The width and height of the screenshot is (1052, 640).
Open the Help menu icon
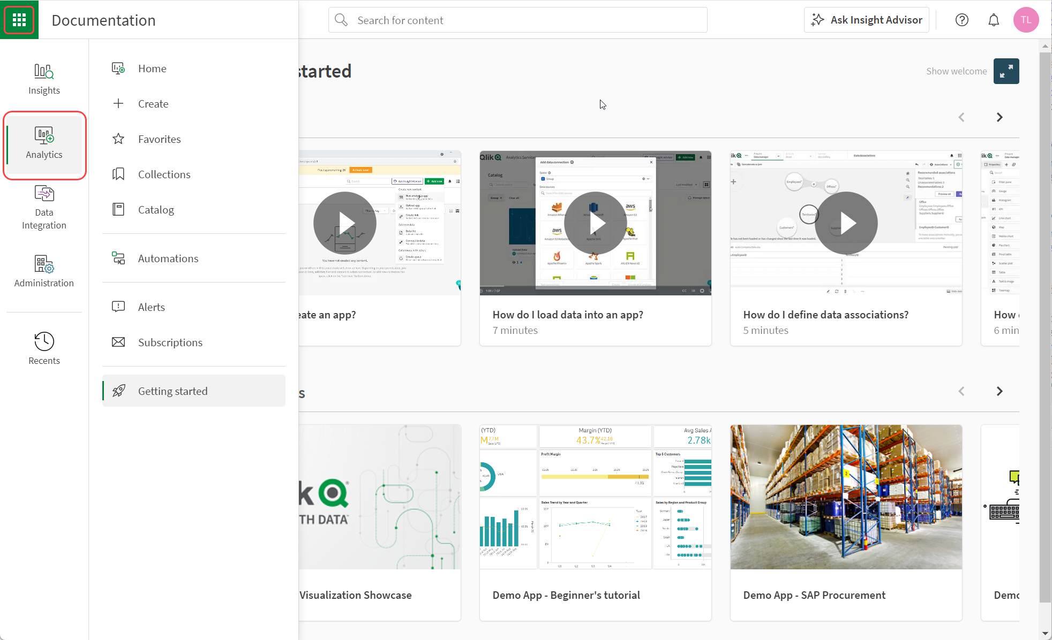tap(962, 20)
